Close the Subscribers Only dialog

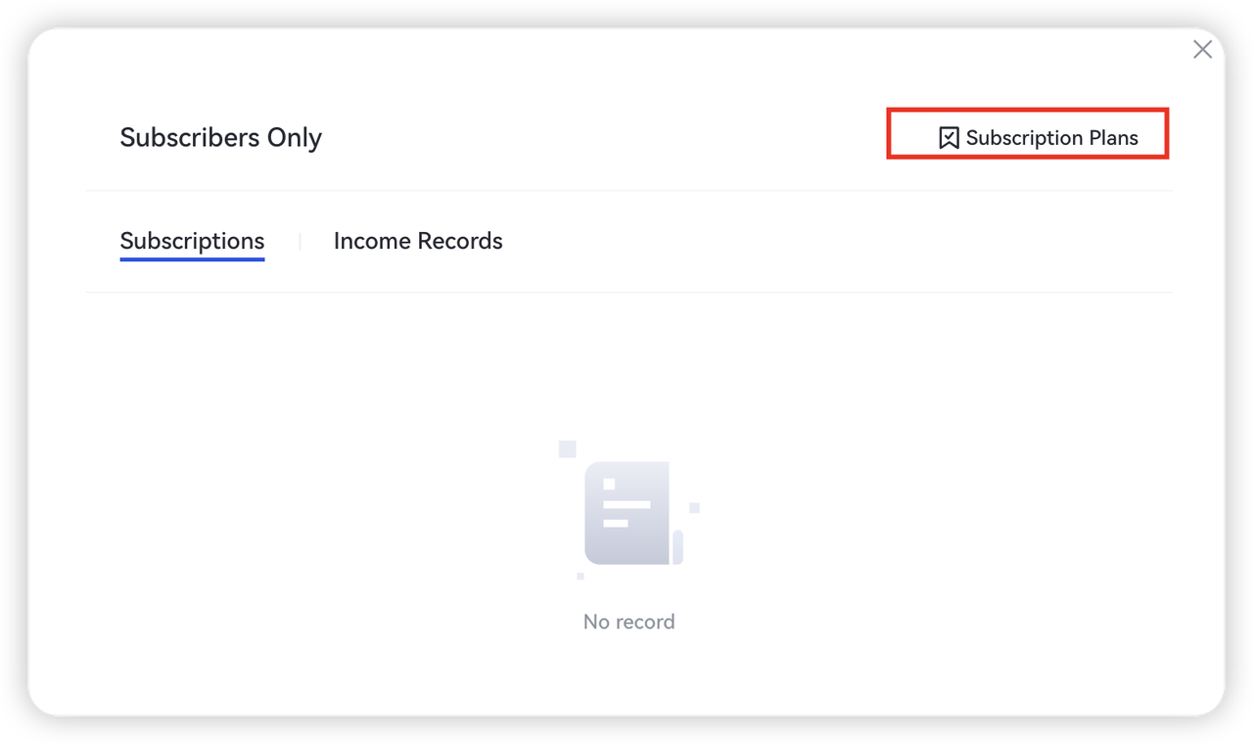pyautogui.click(x=1202, y=49)
